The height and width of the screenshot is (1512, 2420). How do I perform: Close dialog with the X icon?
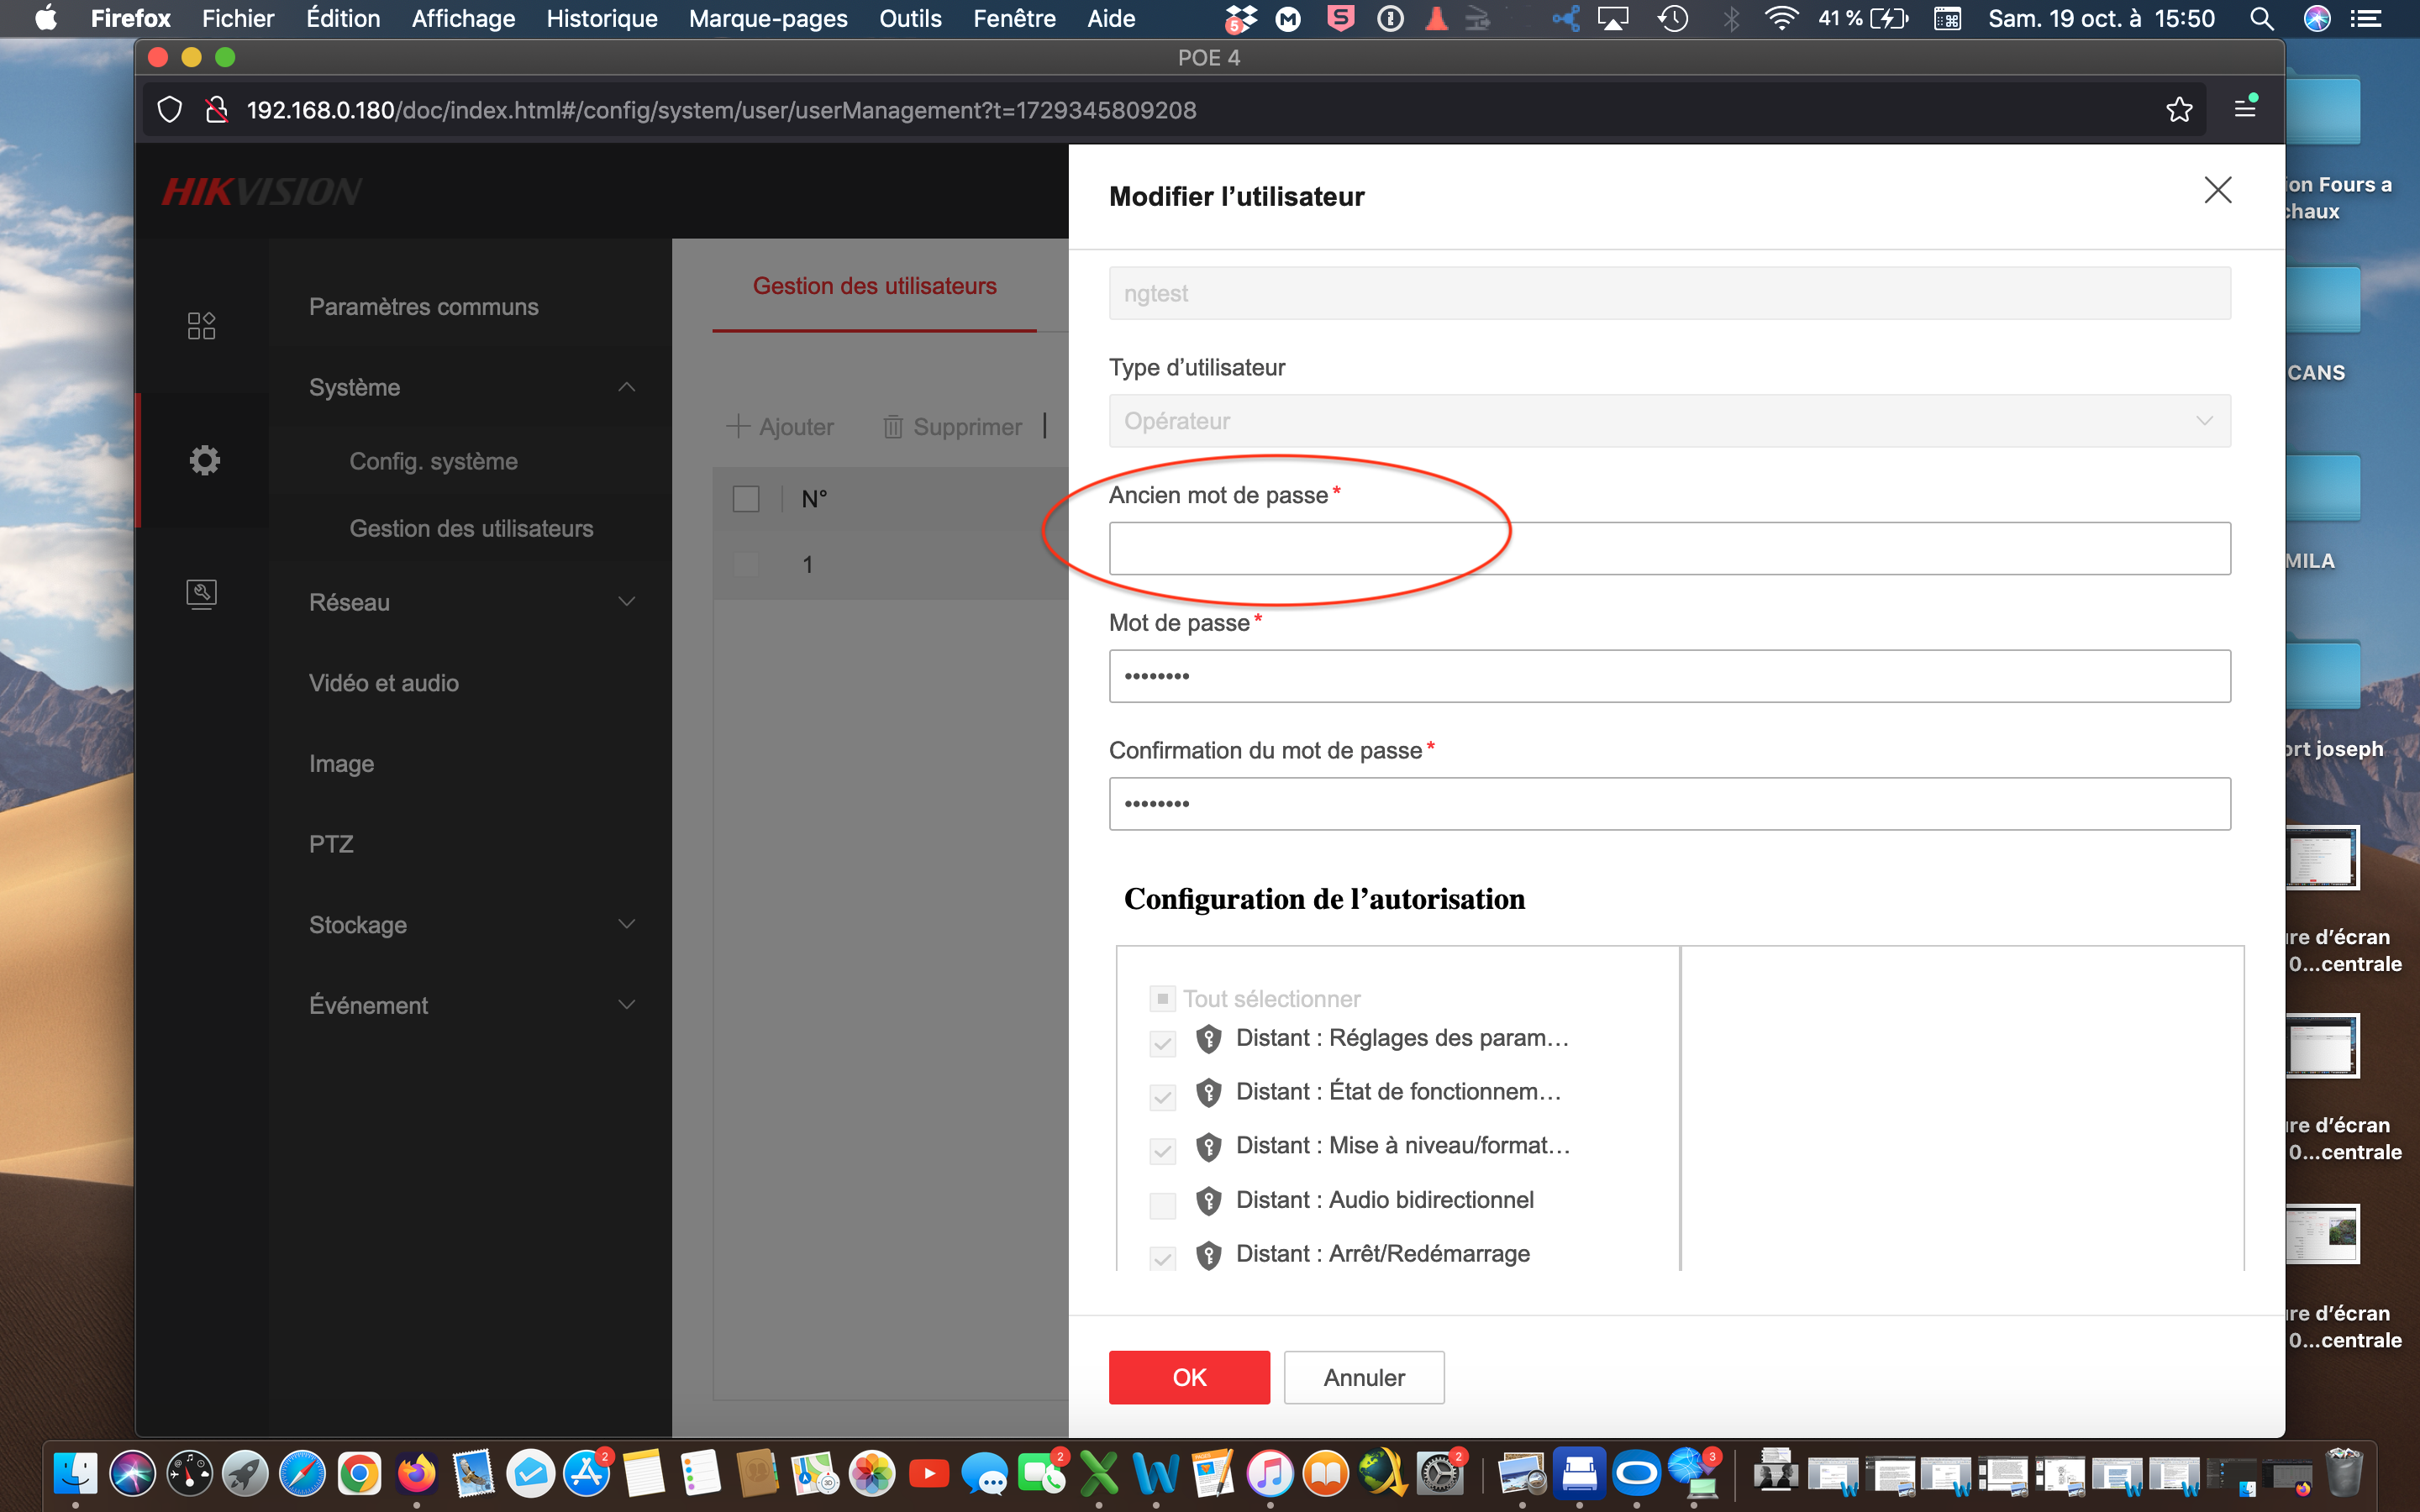click(x=2217, y=190)
